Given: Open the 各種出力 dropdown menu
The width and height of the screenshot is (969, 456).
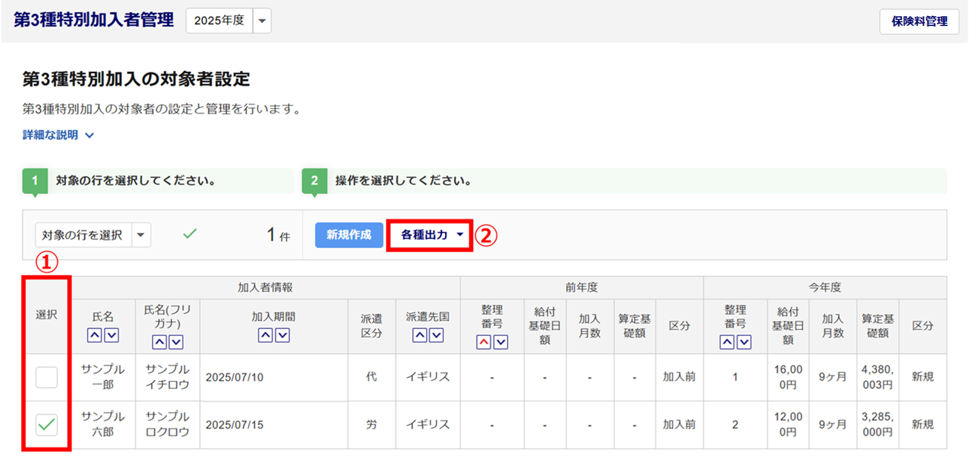Looking at the screenshot, I should 429,235.
